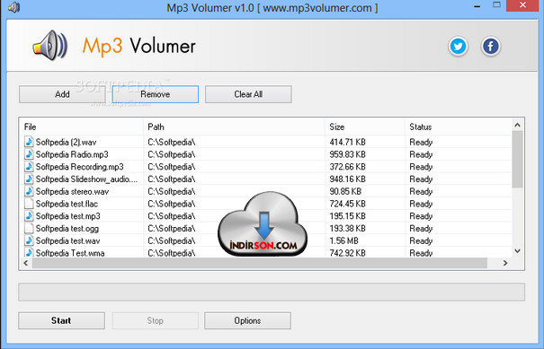Viewport: 544px width, 349px height.
Task: Click the 372.66 KB size value
Action: [x=347, y=167]
